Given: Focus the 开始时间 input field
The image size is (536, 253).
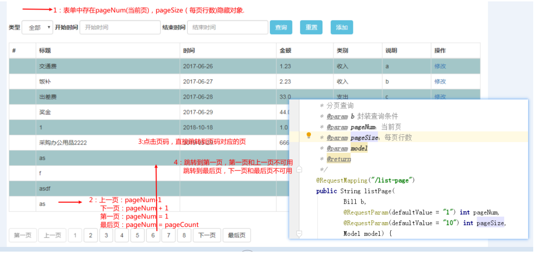Looking at the screenshot, I should tap(120, 27).
